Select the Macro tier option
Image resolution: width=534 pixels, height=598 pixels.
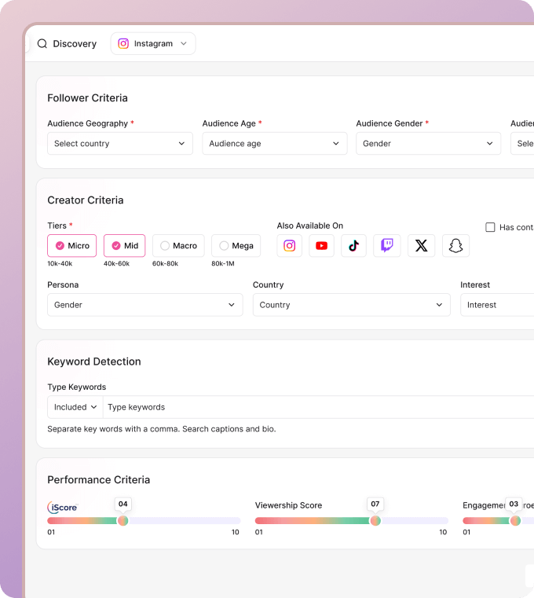tap(178, 246)
